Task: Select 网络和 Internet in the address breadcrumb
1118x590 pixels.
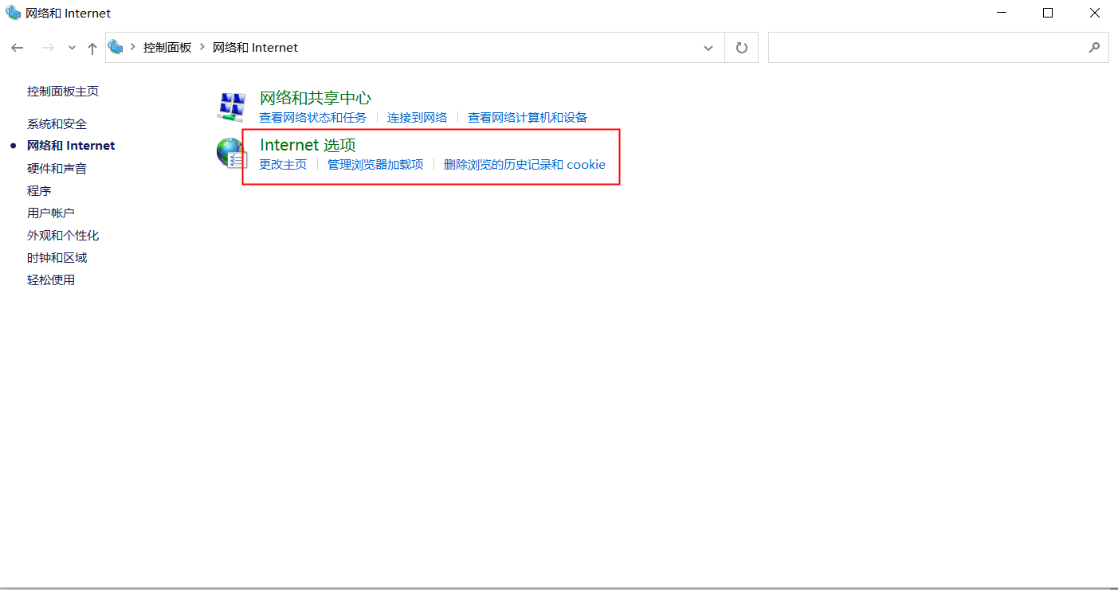Action: [x=255, y=48]
